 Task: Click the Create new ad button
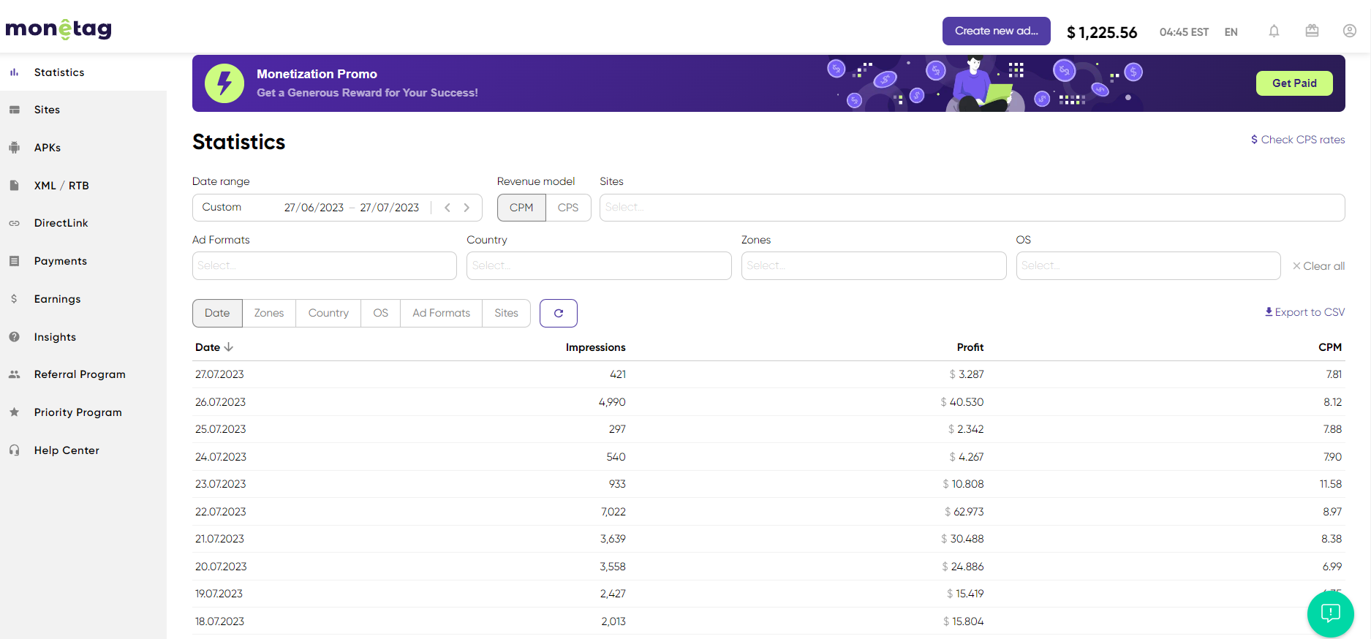(996, 31)
